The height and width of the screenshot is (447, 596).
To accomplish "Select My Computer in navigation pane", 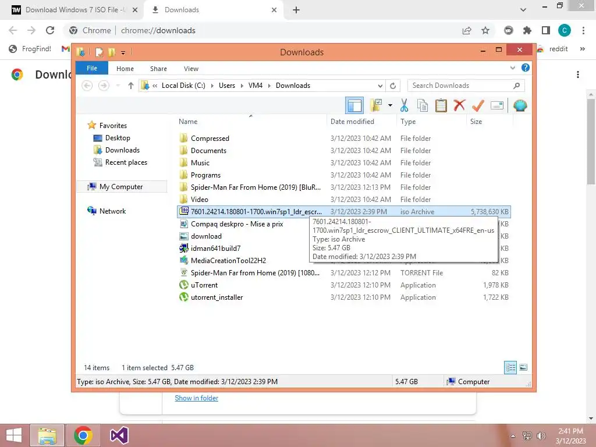I will [121, 187].
